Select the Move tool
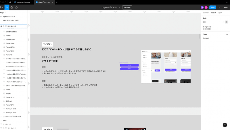Viewport: 230px width, 130px height. coord(7,7)
